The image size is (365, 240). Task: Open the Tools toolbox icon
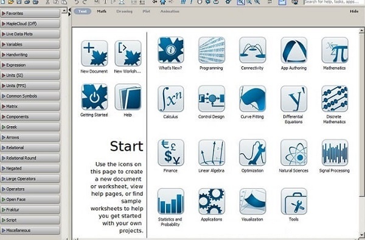(x=294, y=202)
